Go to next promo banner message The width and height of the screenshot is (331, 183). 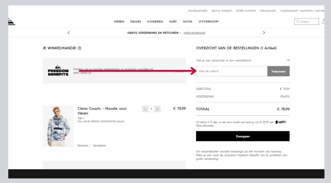pyautogui.click(x=264, y=33)
